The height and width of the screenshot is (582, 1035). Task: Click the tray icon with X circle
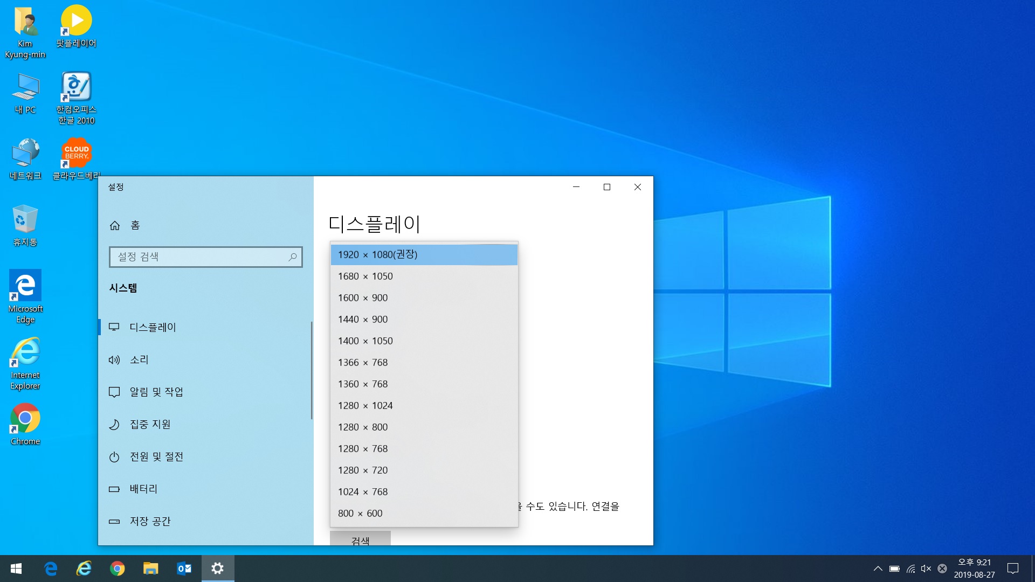click(942, 569)
